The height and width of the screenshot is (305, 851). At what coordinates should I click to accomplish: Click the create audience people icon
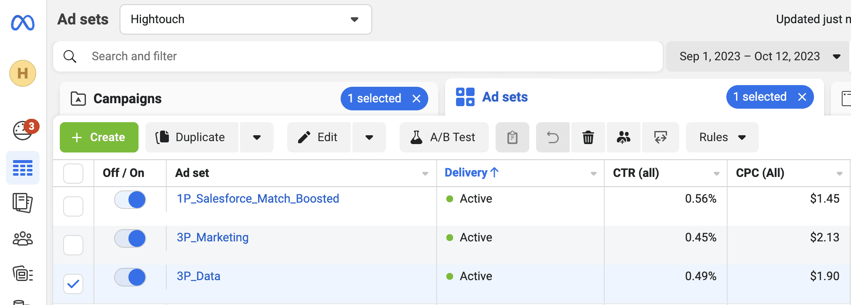click(x=623, y=137)
